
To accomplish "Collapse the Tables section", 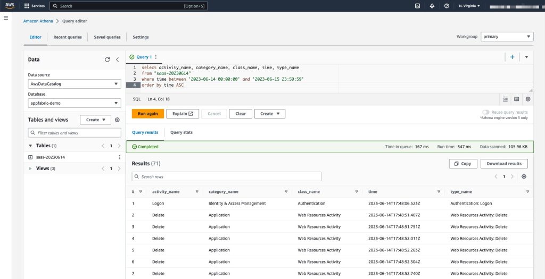I will [30, 146].
